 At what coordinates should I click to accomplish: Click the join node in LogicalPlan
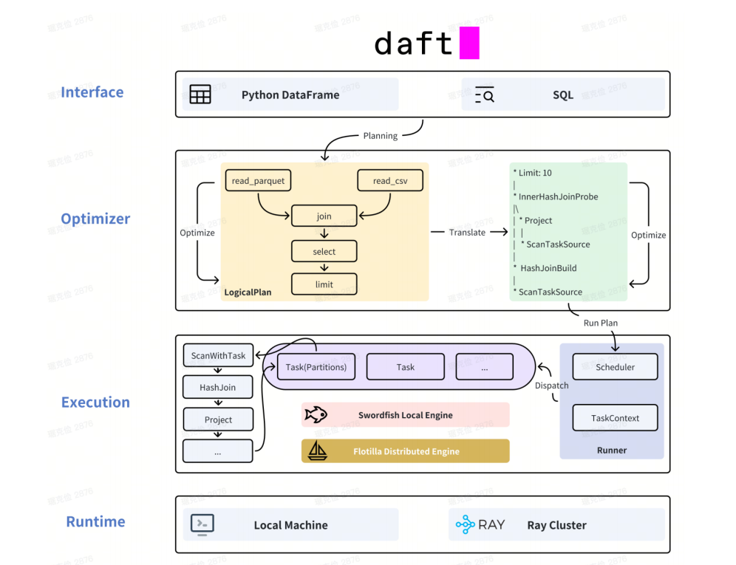[324, 216]
